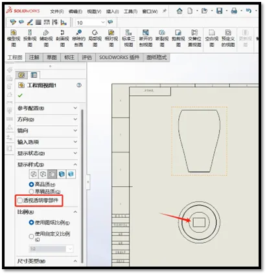Click the property panel vertical scrollbar
Viewport: 267px width, 275px height.
(82, 186)
